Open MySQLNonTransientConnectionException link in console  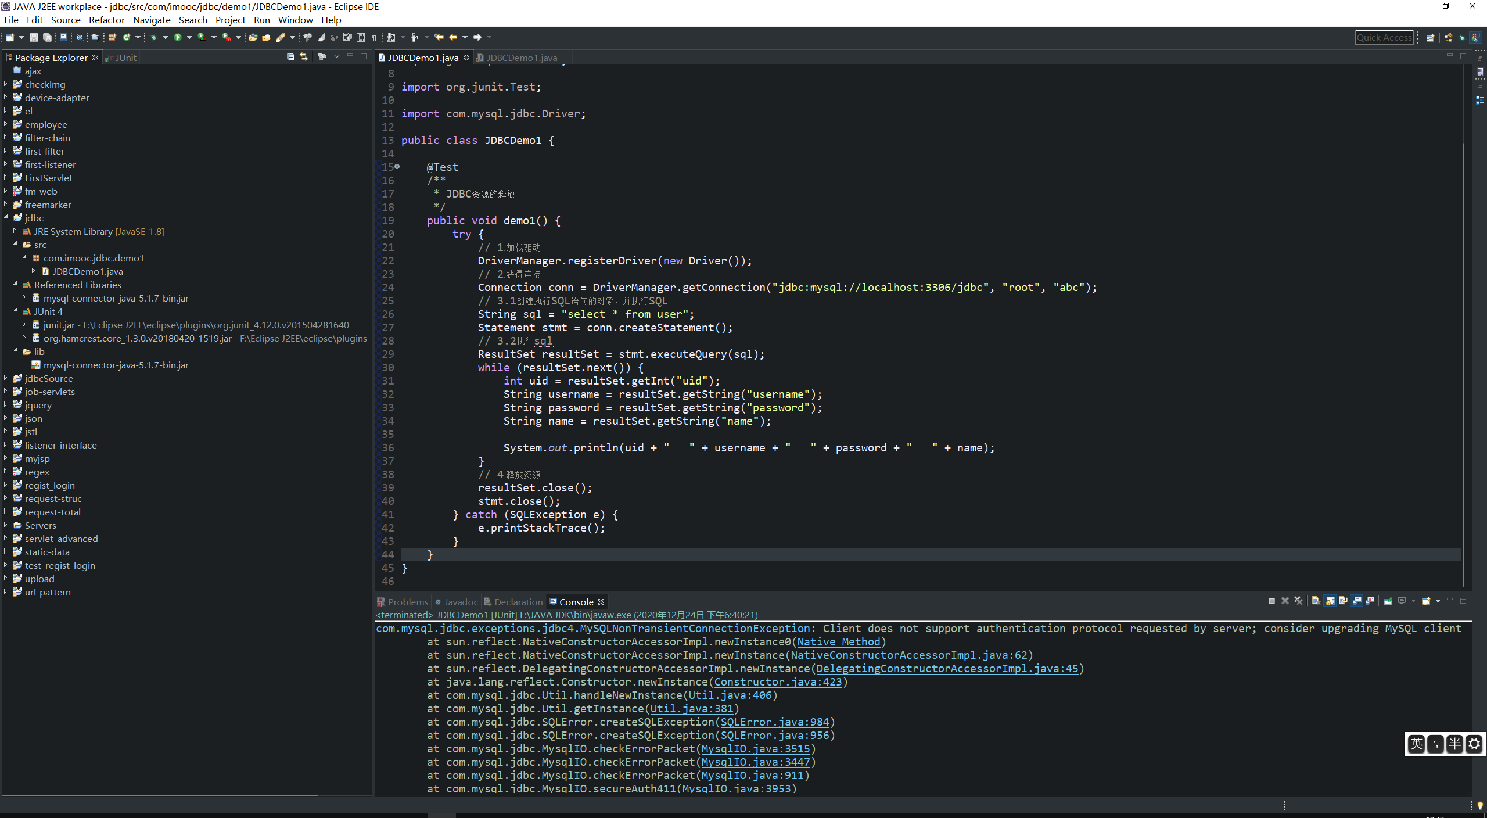(592, 628)
